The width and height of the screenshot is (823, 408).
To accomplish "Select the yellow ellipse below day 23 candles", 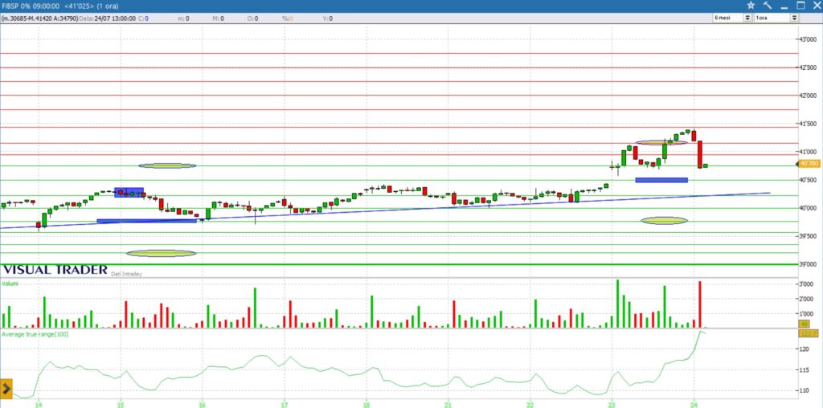I will pos(664,221).
